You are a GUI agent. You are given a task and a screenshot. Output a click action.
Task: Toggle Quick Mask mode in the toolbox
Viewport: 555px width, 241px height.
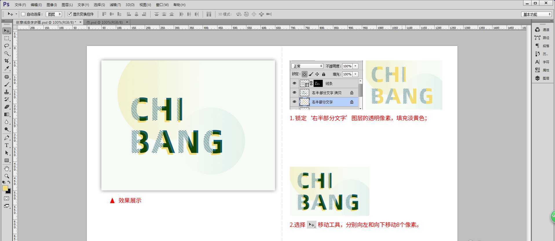[7, 199]
